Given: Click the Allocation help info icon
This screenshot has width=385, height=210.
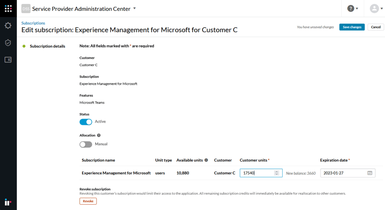Looking at the screenshot, I should pos(99,135).
